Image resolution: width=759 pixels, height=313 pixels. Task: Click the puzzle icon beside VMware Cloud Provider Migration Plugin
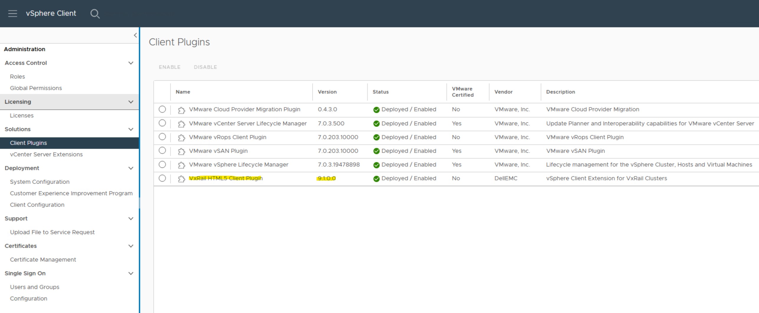181,109
